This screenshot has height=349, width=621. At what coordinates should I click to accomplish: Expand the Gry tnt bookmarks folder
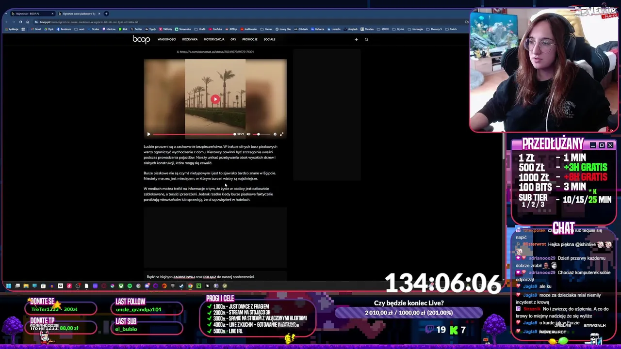(x=398, y=29)
